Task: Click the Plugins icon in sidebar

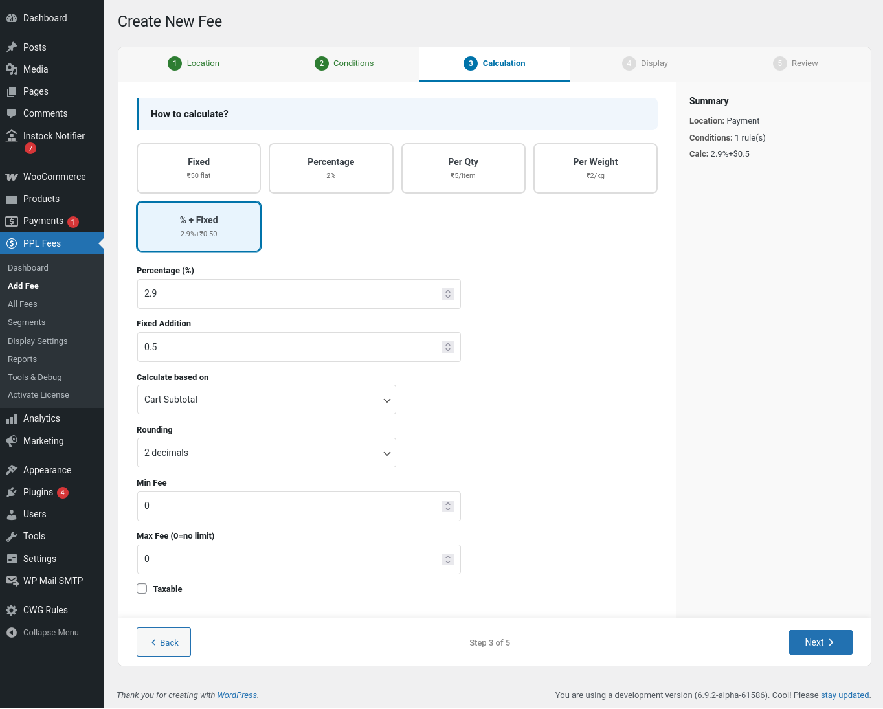Action: click(12, 492)
